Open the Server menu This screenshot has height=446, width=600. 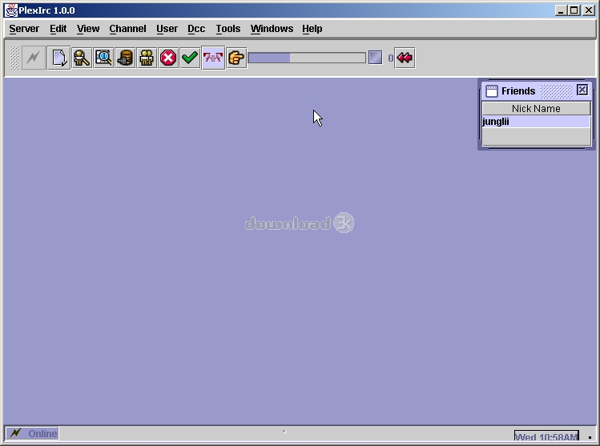24,29
